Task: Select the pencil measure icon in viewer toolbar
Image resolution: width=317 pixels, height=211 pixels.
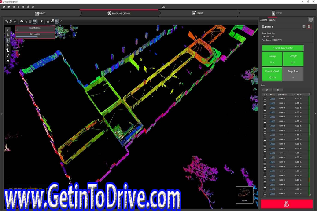Action: coord(41,21)
